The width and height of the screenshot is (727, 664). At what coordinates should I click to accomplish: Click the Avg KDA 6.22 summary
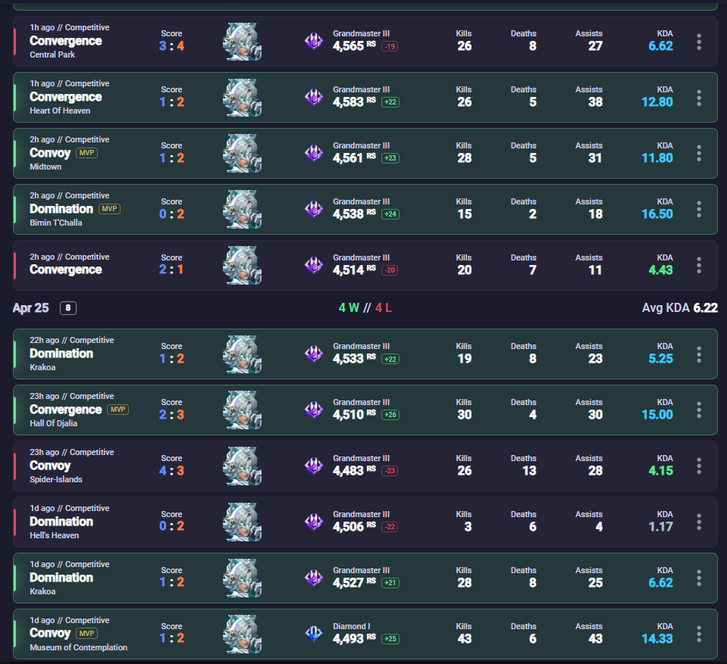680,308
